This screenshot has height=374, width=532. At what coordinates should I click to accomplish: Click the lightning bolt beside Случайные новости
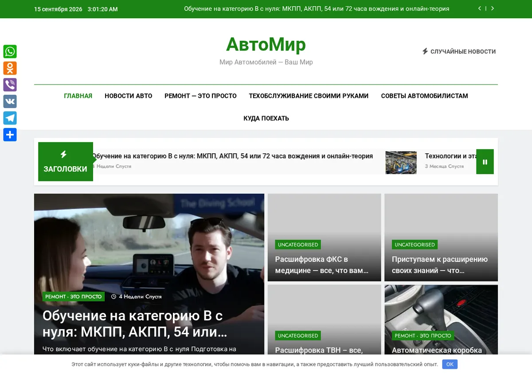pos(425,51)
